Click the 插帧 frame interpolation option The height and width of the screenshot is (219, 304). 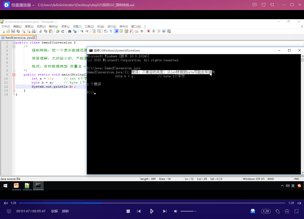click(65, 211)
